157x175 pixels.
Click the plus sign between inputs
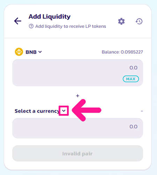[77, 96]
